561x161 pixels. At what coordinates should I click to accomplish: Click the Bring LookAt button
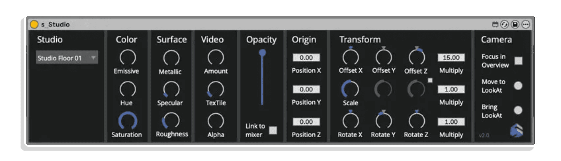[x=518, y=110]
